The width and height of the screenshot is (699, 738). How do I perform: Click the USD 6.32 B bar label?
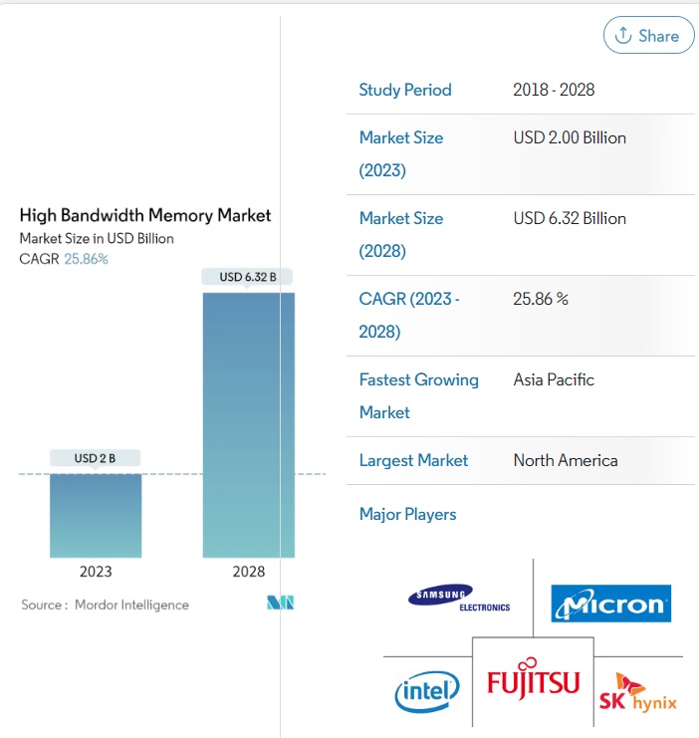click(248, 277)
